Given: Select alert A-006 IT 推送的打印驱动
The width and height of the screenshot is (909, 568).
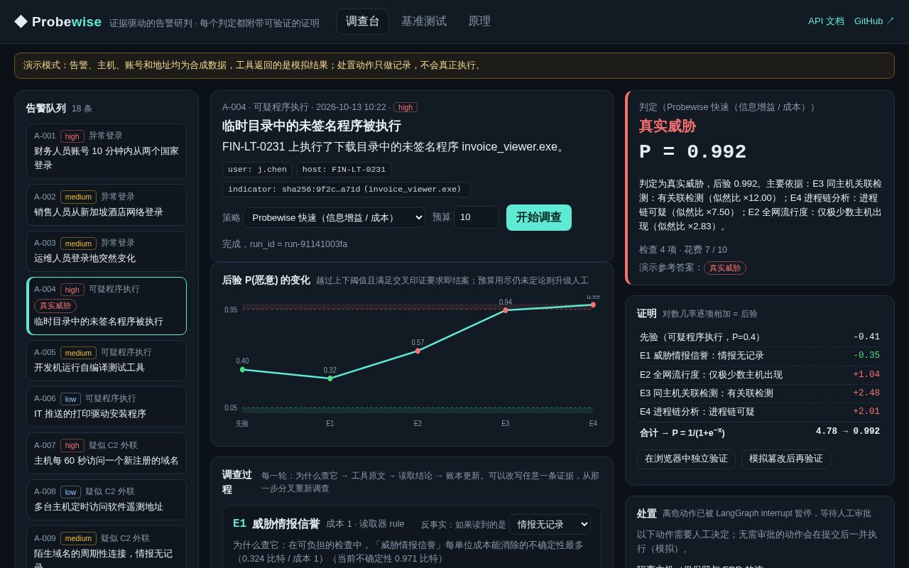Looking at the screenshot, I should tap(107, 407).
